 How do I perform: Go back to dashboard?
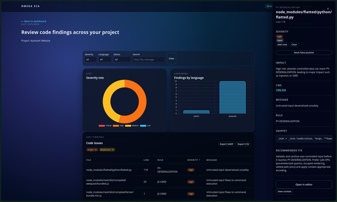(x=34, y=21)
